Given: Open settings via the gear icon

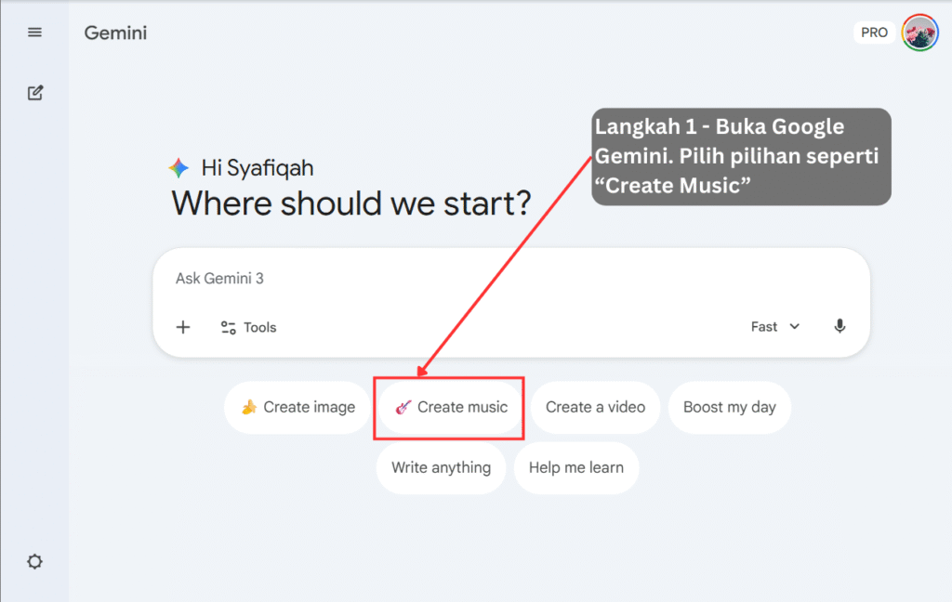Looking at the screenshot, I should (x=35, y=562).
